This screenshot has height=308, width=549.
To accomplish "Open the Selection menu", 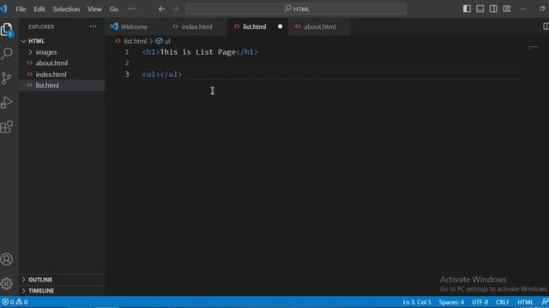I will click(x=66, y=9).
